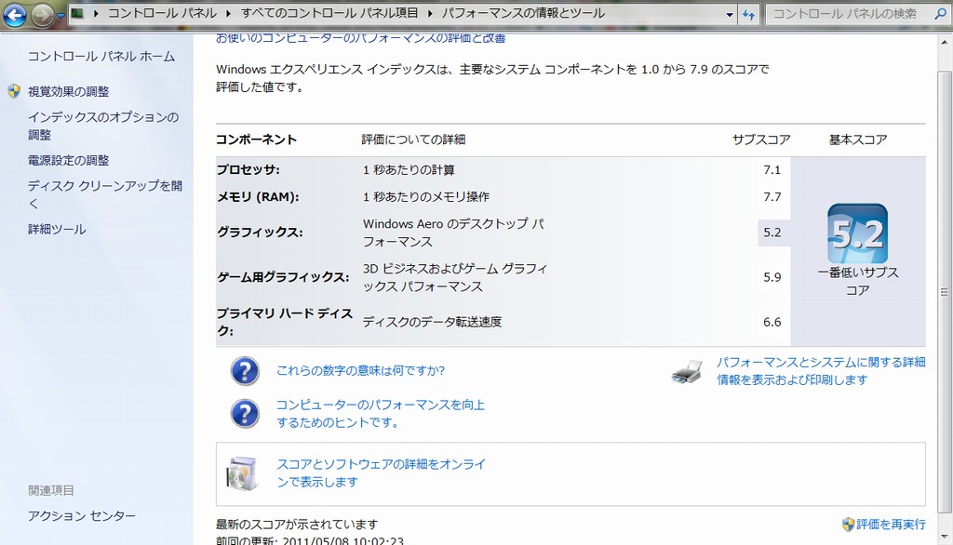This screenshot has height=545, width=953.
Task: Click the 評価についての詳細 column header
Action: [413, 140]
